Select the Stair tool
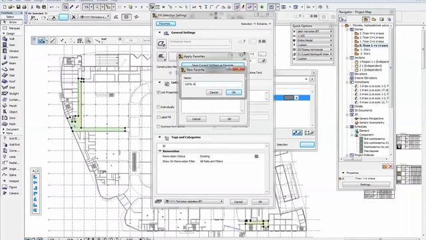 (x=11, y=75)
